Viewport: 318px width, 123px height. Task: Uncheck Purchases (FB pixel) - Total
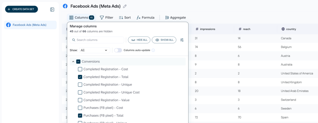tap(80, 116)
